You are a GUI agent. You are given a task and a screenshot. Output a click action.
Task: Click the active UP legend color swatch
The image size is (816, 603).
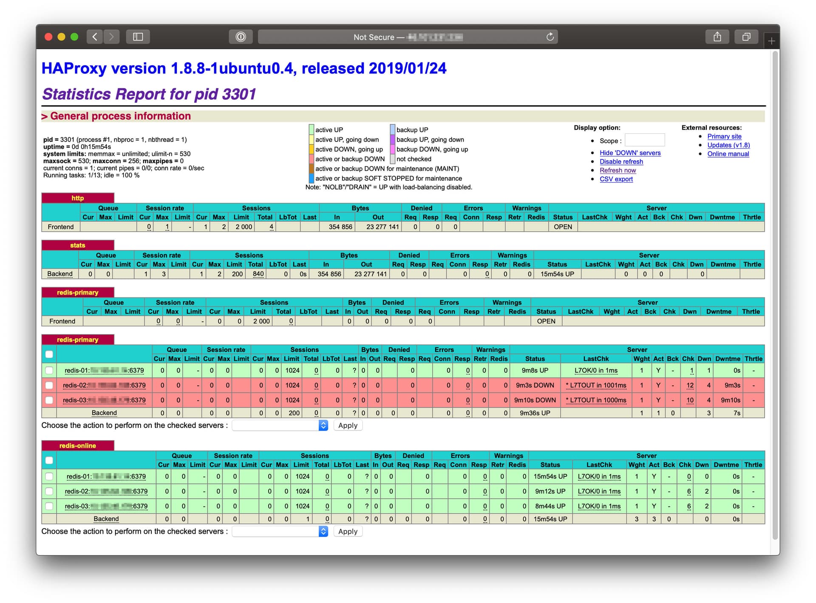pos(312,129)
